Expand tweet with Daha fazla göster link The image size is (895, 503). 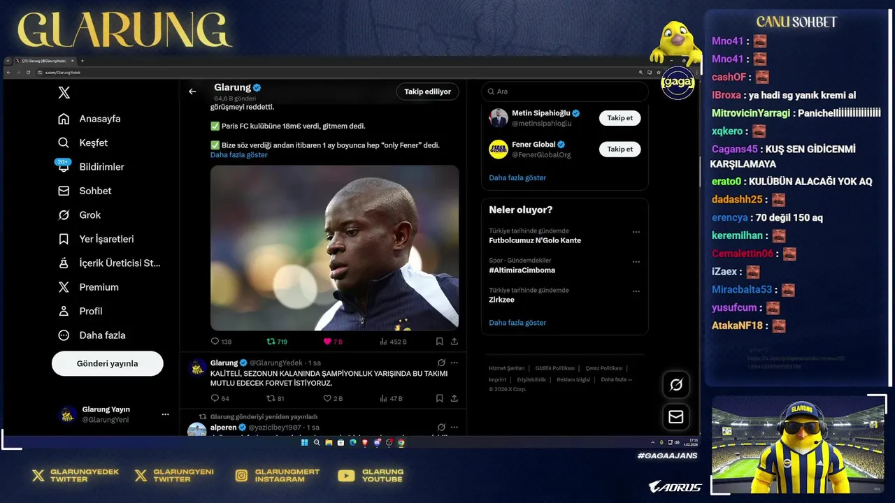[238, 155]
